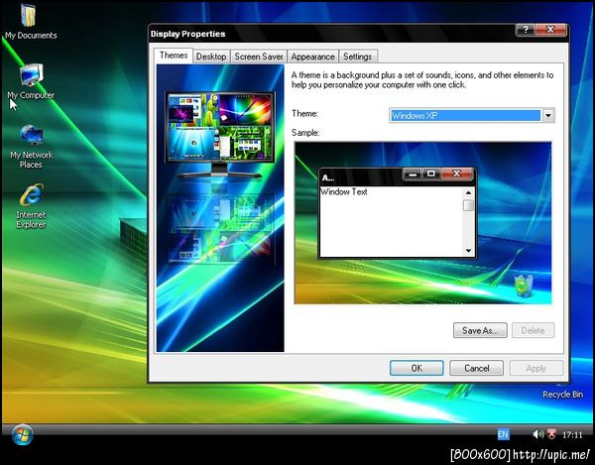Click the recycle bin in sample preview
The height and width of the screenshot is (465, 595).
click(524, 286)
